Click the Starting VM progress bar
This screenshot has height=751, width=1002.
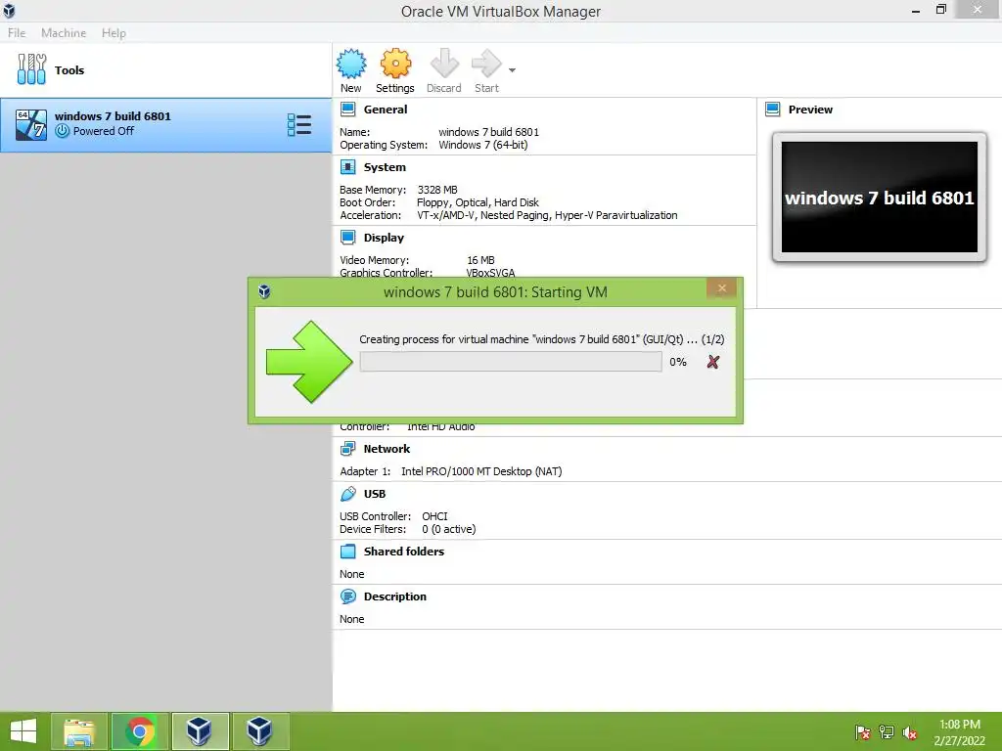point(511,362)
